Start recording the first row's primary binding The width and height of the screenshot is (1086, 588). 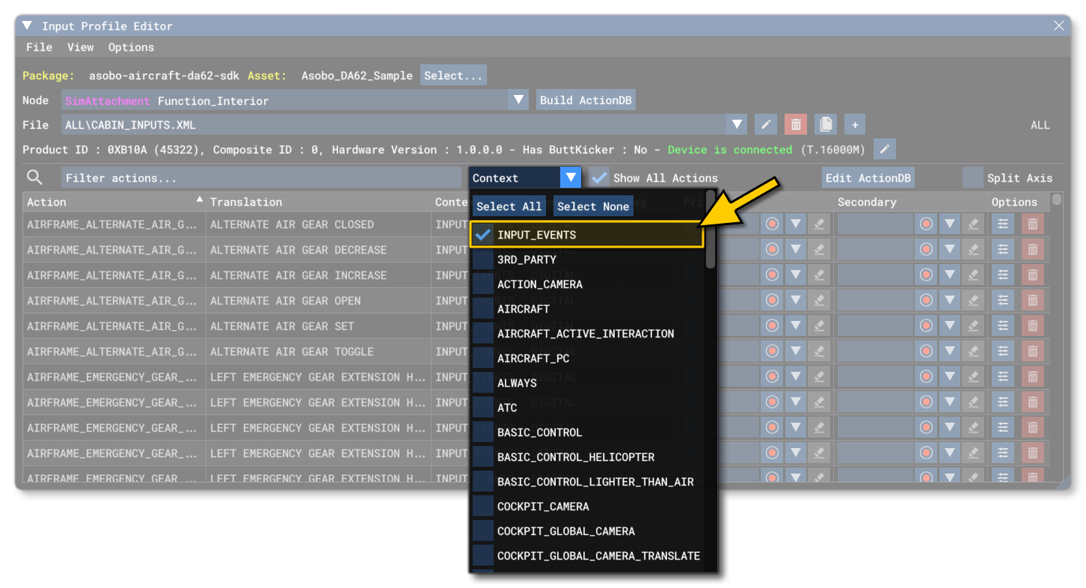tap(772, 223)
